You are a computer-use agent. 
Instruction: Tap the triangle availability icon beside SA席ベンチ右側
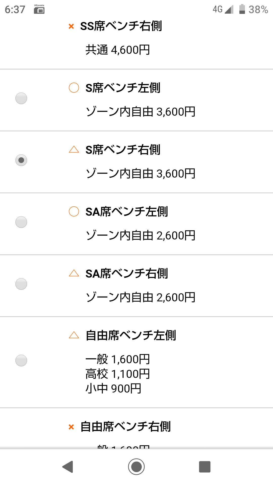pos(74,273)
